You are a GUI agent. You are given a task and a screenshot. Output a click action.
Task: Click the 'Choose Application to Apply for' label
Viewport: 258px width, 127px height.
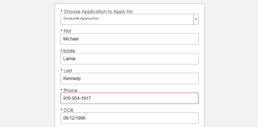point(98,12)
